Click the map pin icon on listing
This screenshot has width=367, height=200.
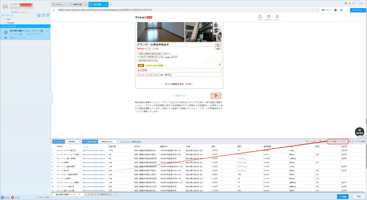pos(218,47)
